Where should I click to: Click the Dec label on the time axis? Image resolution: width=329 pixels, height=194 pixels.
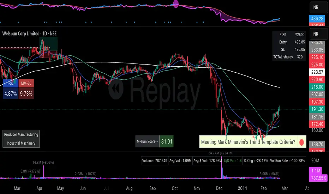click(x=219, y=188)
